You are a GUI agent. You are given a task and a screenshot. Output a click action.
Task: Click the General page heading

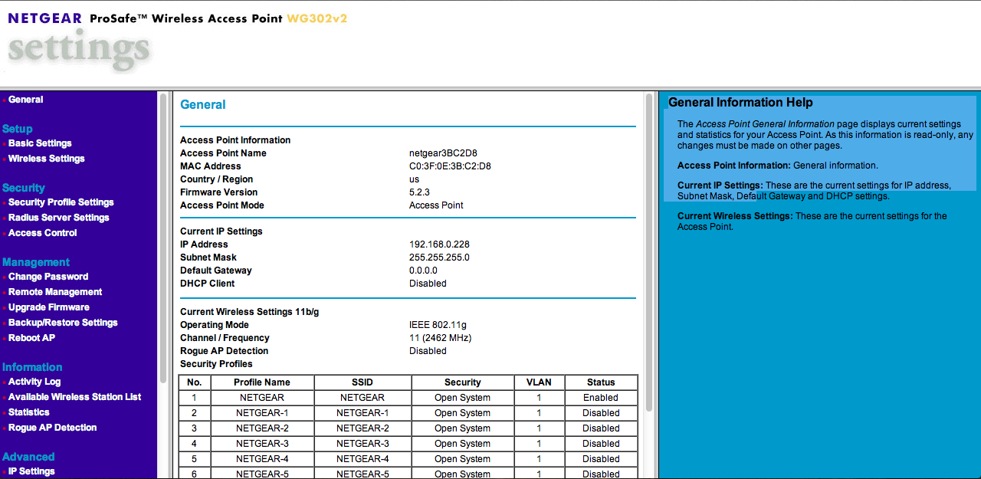point(203,105)
